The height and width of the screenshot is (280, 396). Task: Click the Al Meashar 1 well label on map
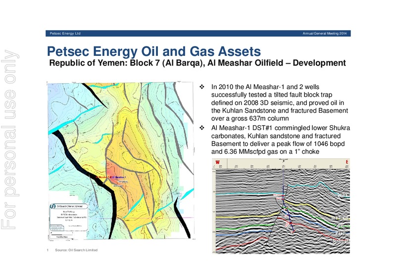coord(119,177)
